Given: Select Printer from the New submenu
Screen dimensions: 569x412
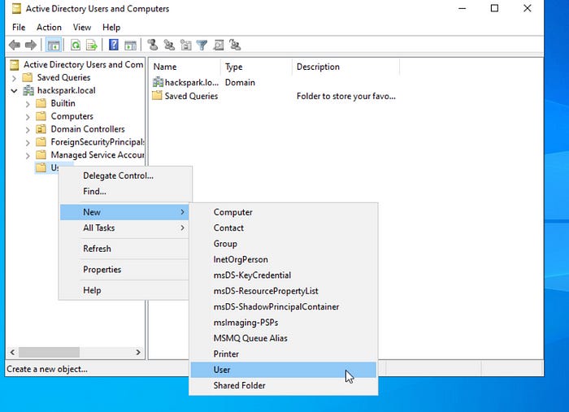Looking at the screenshot, I should 284,354.
